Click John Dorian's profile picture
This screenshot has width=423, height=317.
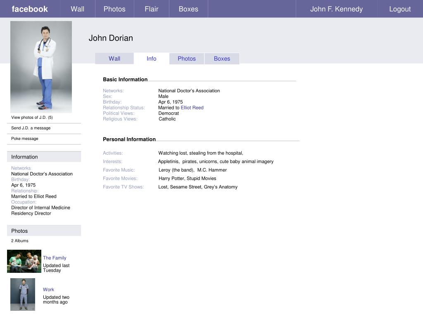41,67
